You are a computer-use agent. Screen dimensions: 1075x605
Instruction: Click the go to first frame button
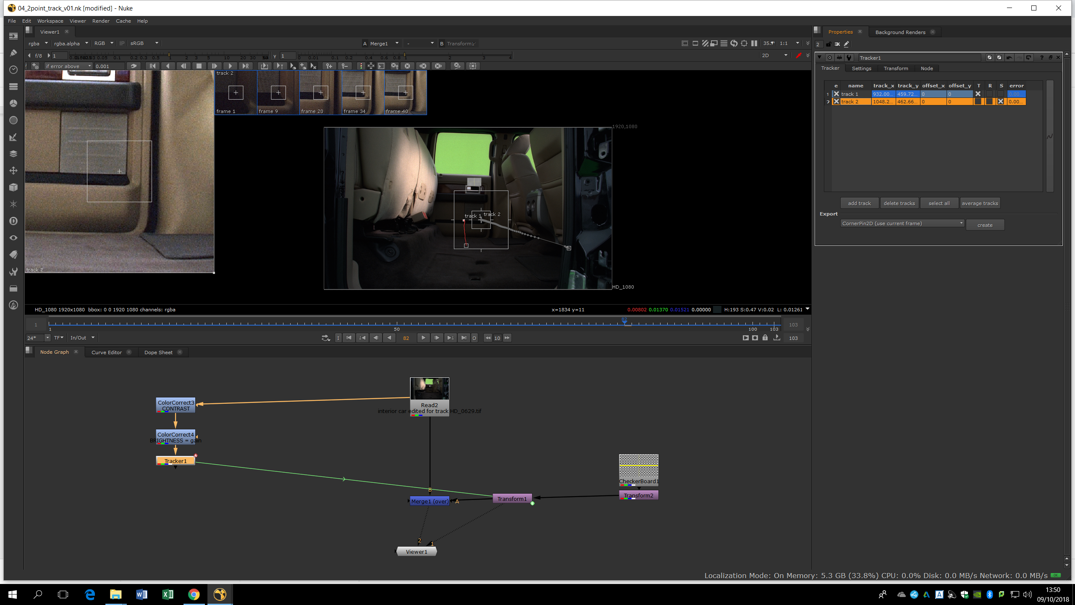pyautogui.click(x=349, y=338)
